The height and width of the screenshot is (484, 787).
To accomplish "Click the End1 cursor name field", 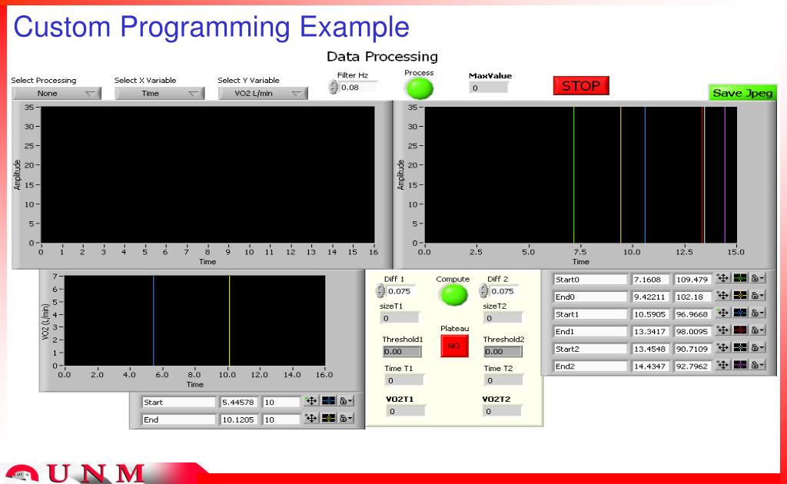I will click(x=590, y=332).
